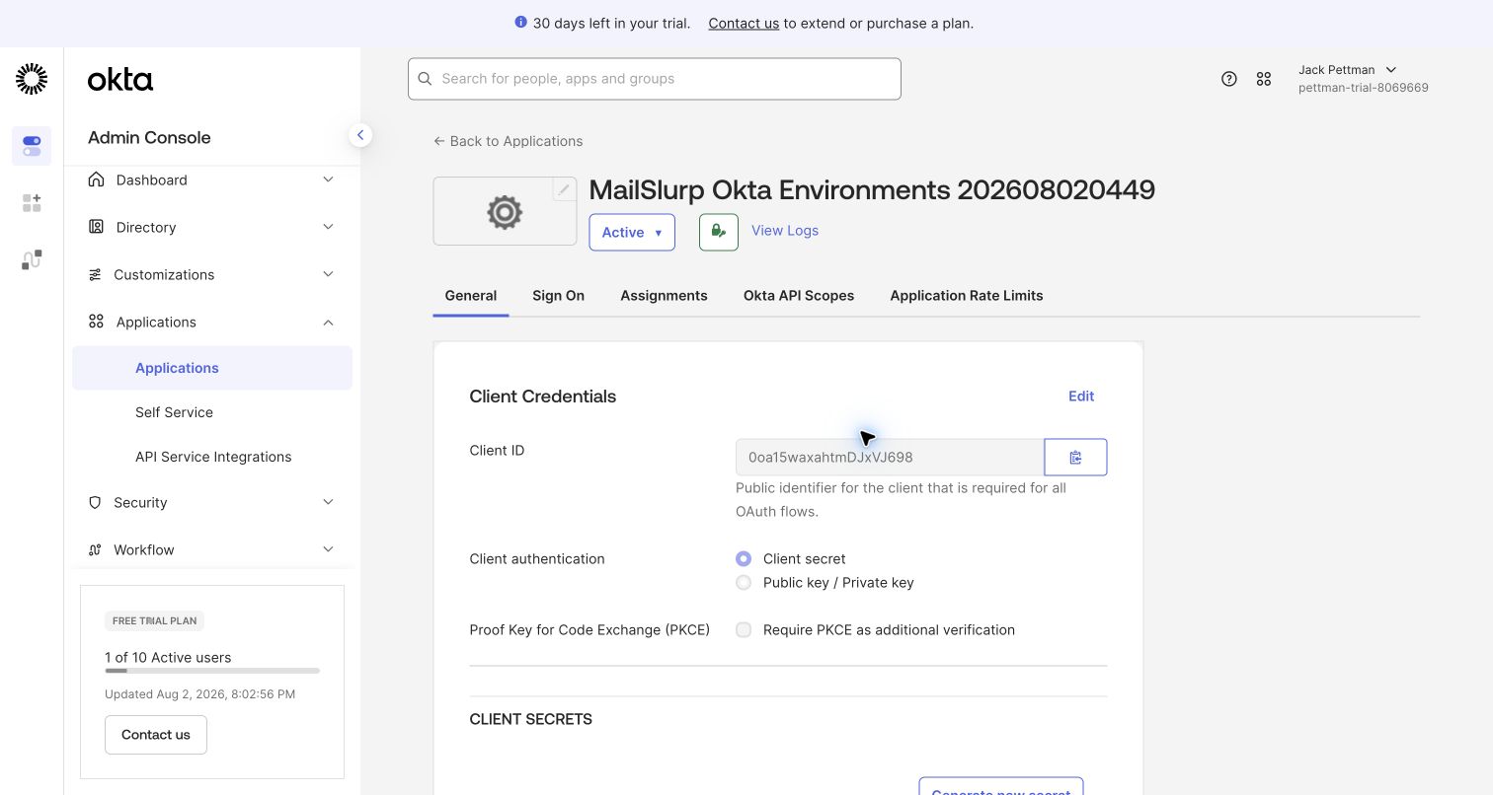Click the okta wordmark logo
This screenshot has height=795, width=1493.
pyautogui.click(x=120, y=80)
